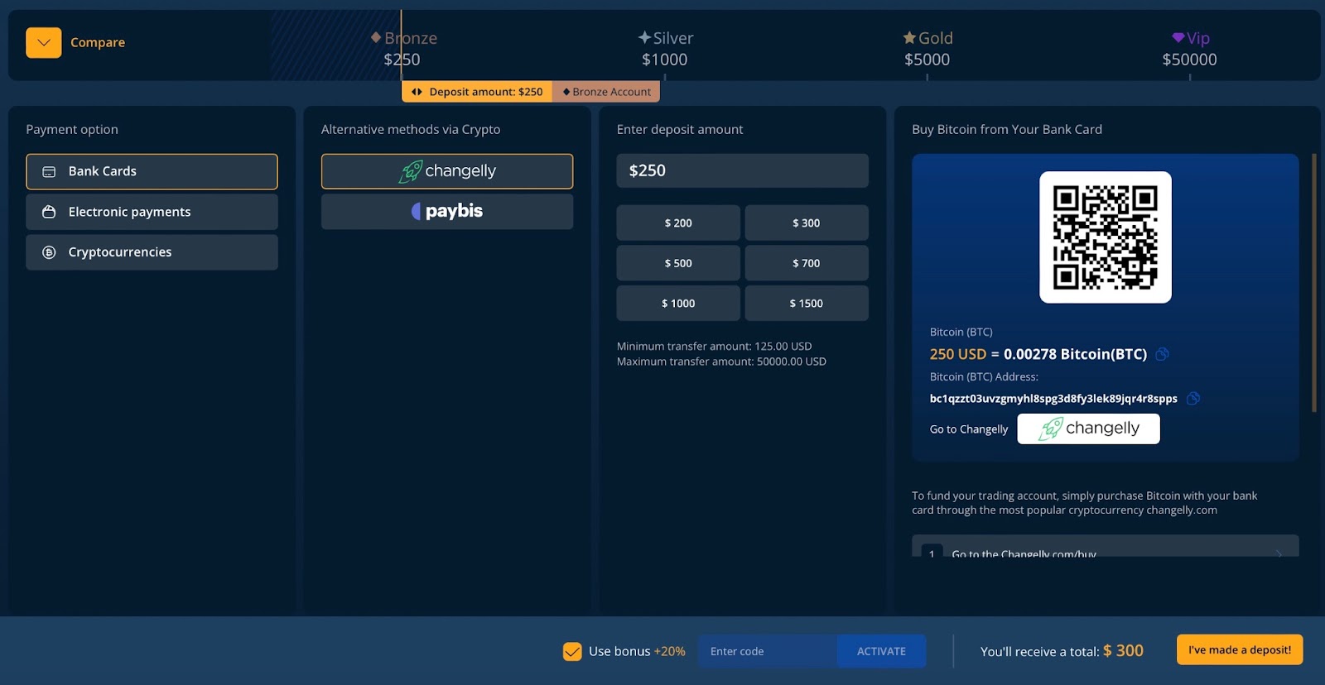Click the bc1qzzt03uvzgmyhl8spg3d8fy3lek89jqr4r8spps address text
1325x685 pixels.
pos(1053,399)
